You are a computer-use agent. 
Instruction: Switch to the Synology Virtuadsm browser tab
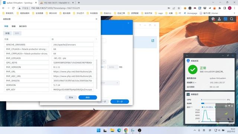coord(19,3)
